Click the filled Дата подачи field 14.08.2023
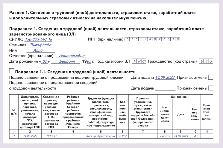223x148 pixels. click(x=165, y=78)
